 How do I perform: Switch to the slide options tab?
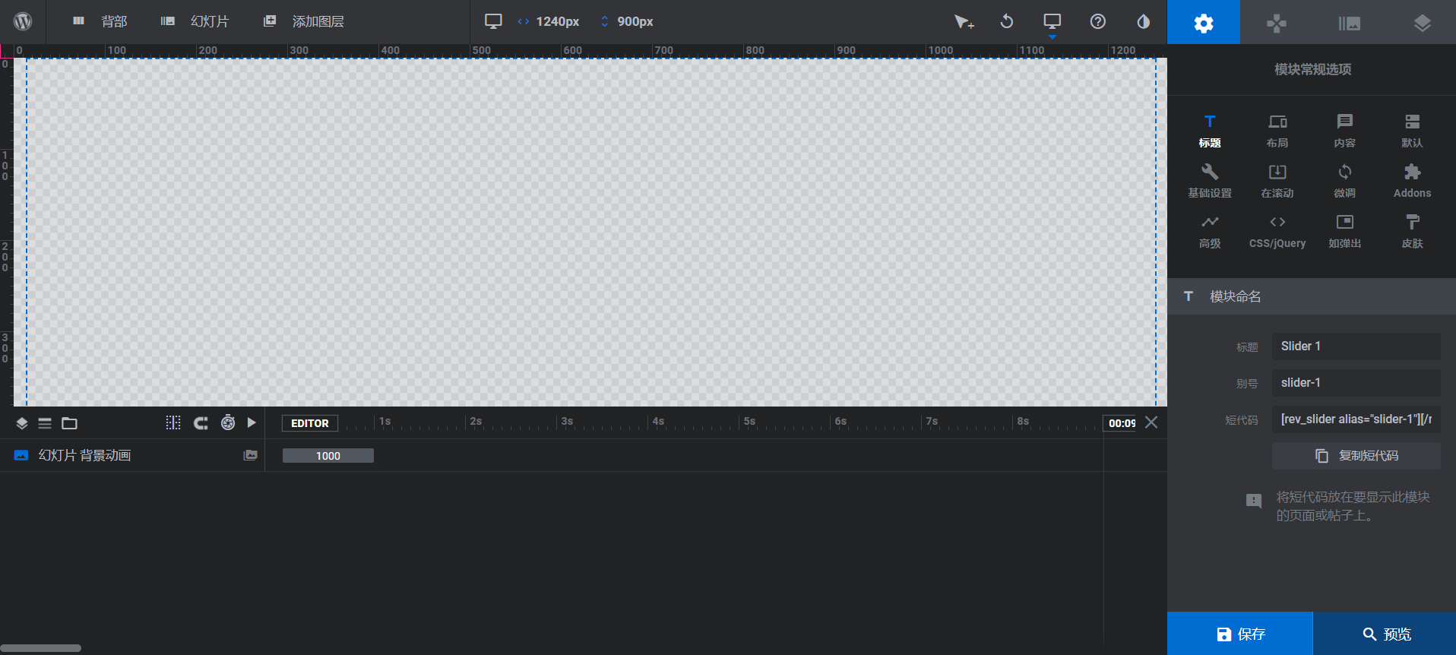pyautogui.click(x=1350, y=23)
